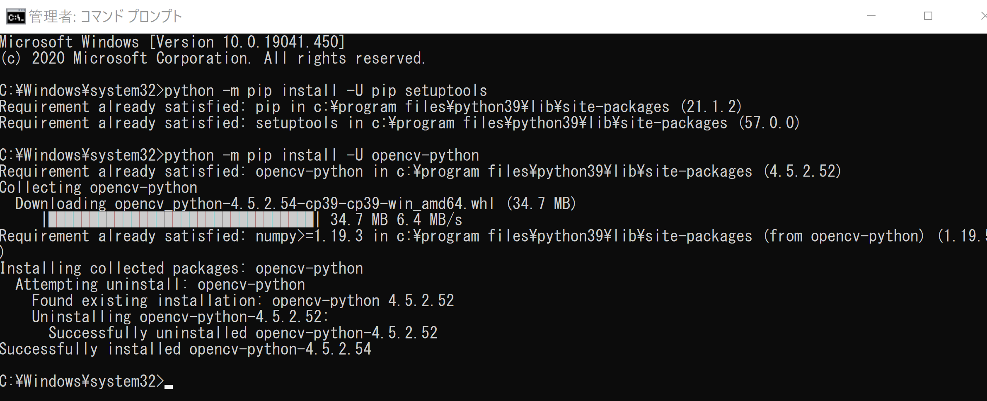Click the pip download progress bar

tap(181, 220)
